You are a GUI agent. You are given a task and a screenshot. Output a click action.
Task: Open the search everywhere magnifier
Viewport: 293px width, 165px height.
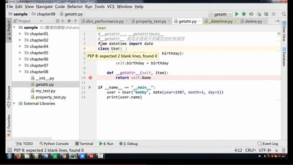click(284, 14)
